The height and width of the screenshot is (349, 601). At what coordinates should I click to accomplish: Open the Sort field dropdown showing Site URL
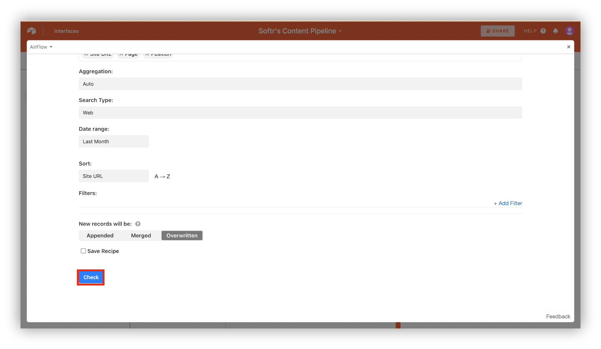[x=113, y=176]
